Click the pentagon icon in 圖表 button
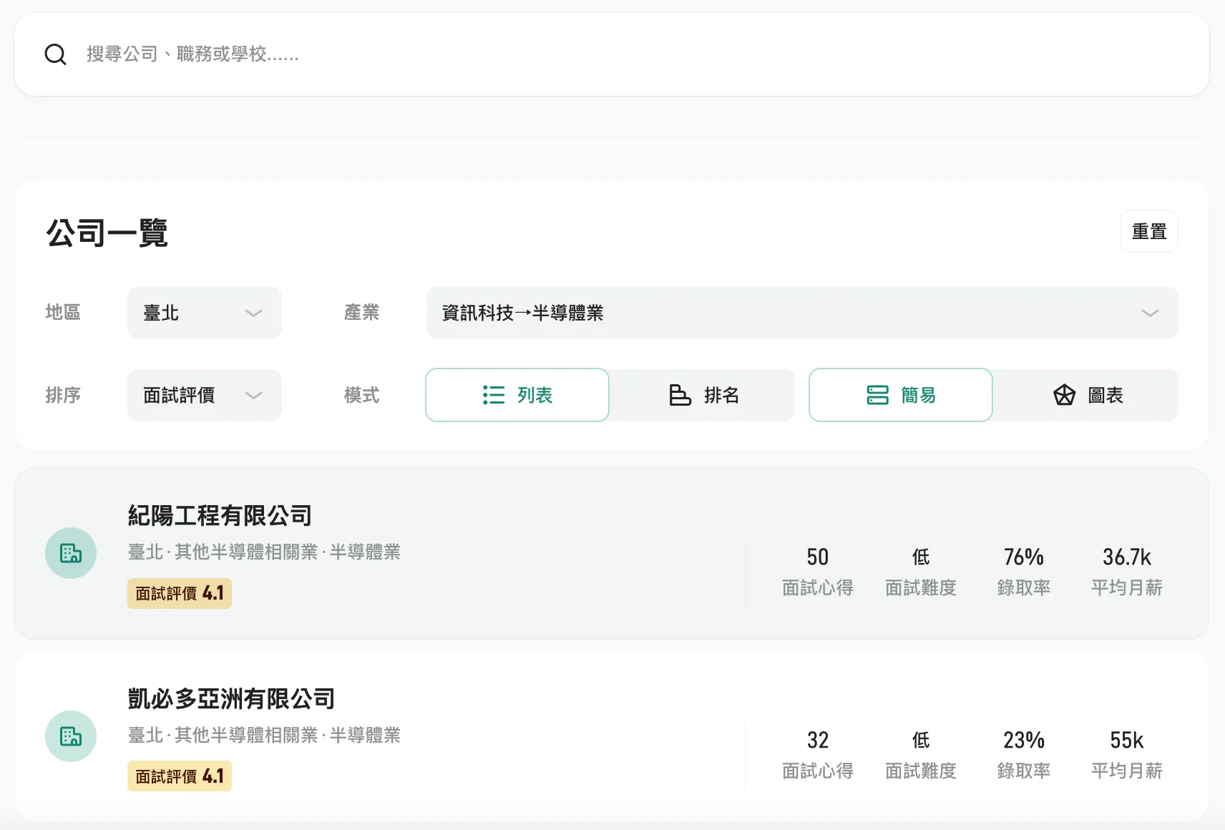The image size is (1225, 830). click(1064, 395)
